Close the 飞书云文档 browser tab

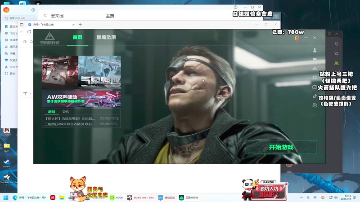click(x=73, y=25)
